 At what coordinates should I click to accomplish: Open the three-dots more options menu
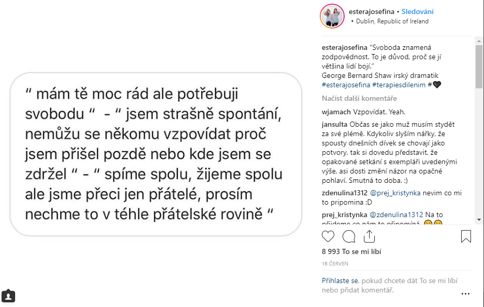tap(465, 294)
